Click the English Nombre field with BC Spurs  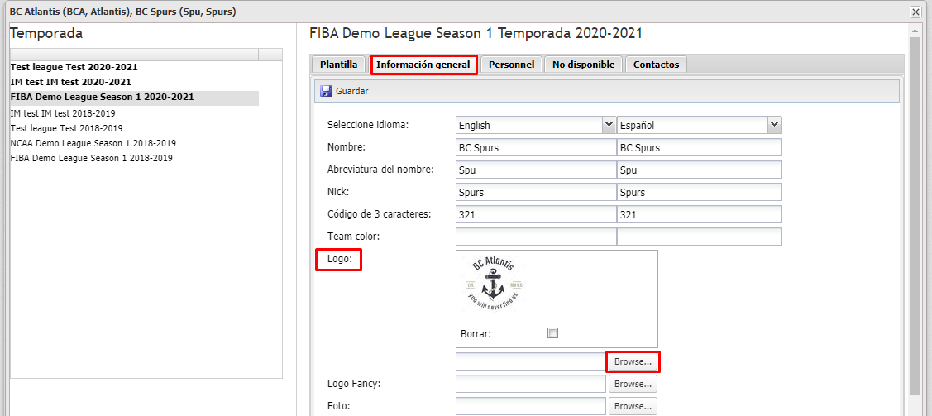click(536, 148)
